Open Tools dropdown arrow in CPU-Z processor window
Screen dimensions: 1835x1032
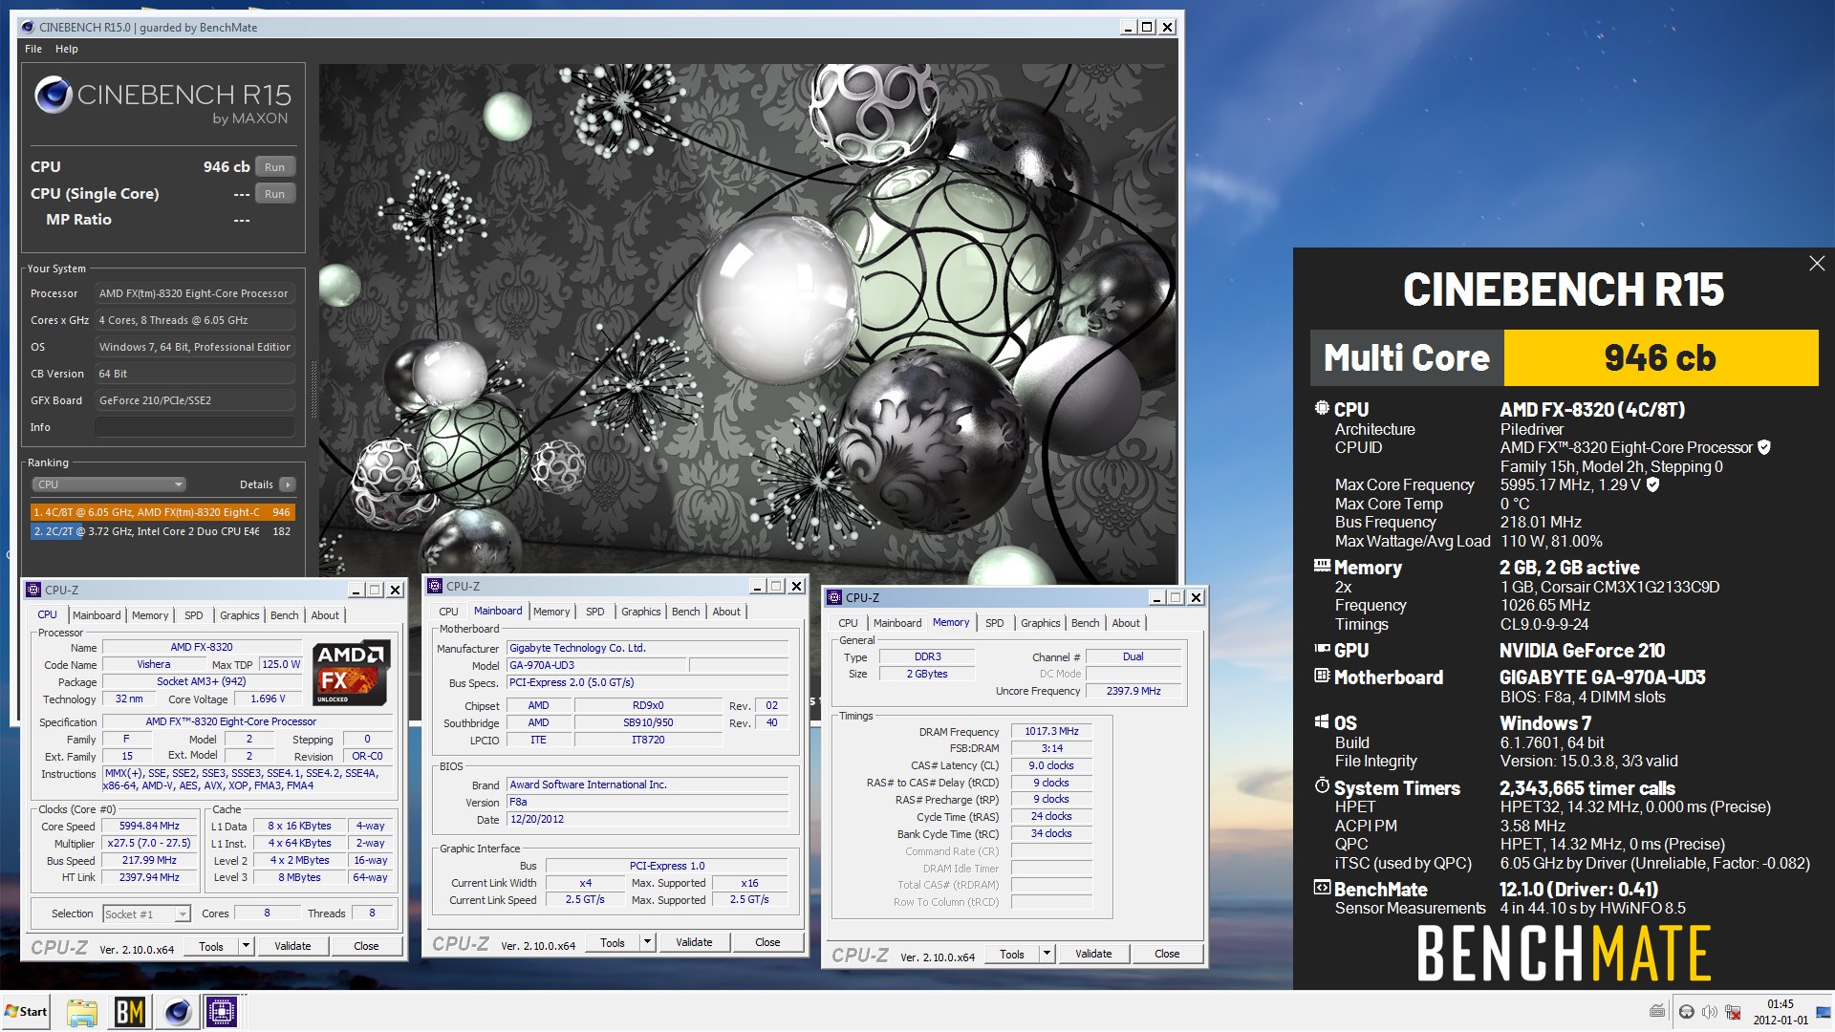(246, 946)
